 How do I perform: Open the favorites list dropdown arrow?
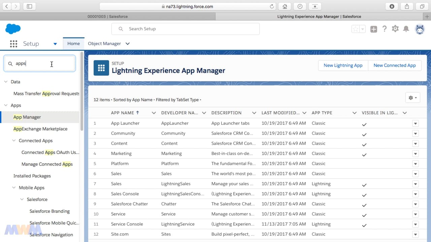pos(363,29)
